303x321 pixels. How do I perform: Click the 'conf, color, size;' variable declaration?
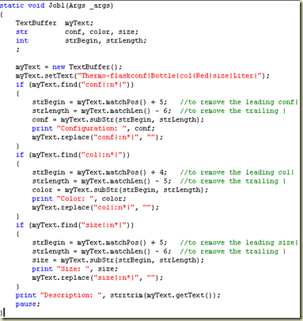(101, 32)
